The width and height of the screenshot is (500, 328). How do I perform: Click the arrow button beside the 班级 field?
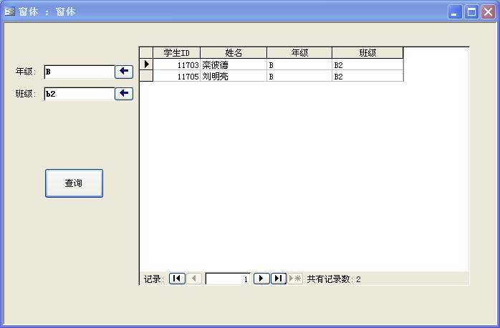point(124,94)
